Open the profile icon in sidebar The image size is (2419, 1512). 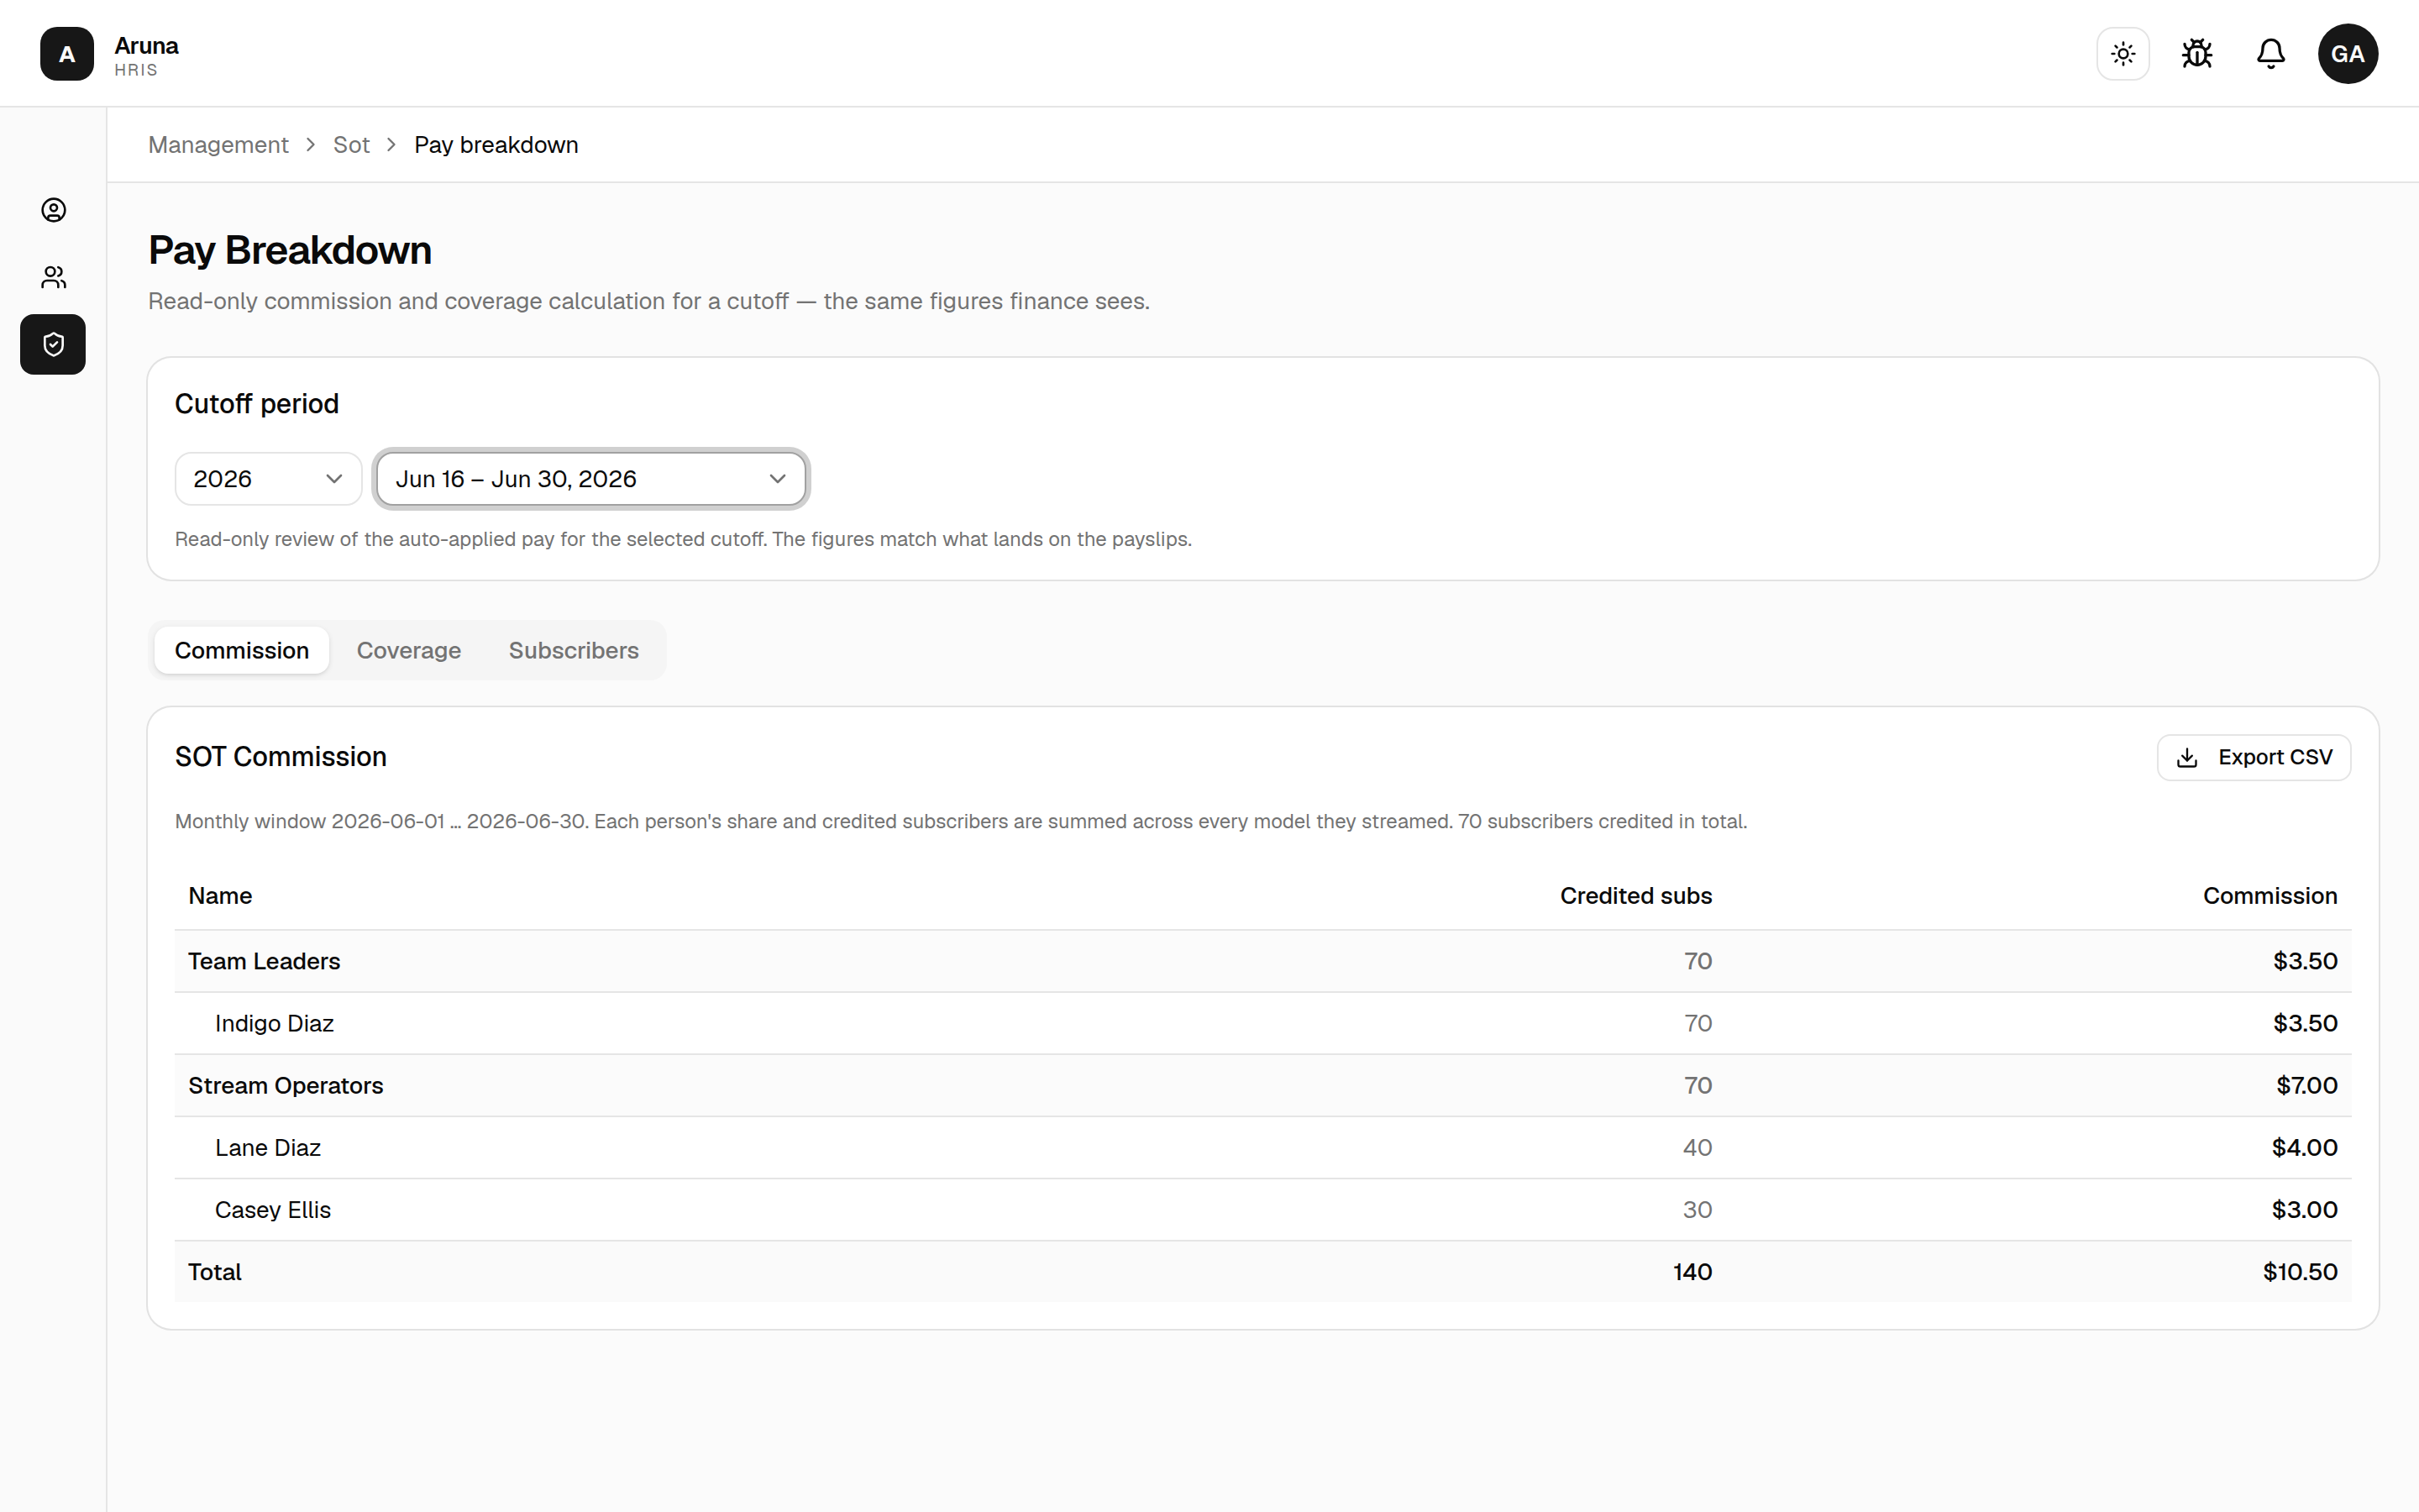pos(53,210)
